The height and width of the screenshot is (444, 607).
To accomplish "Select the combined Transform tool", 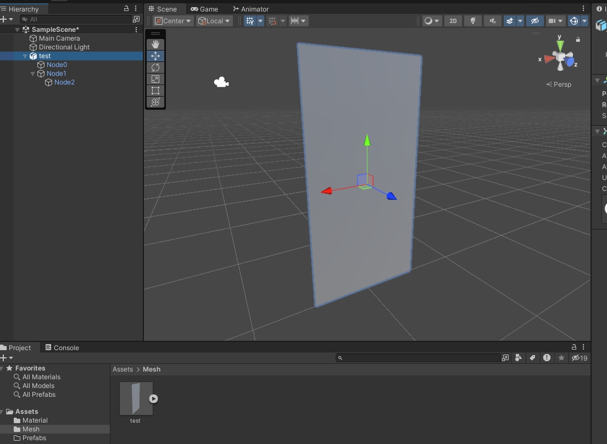I will 155,102.
